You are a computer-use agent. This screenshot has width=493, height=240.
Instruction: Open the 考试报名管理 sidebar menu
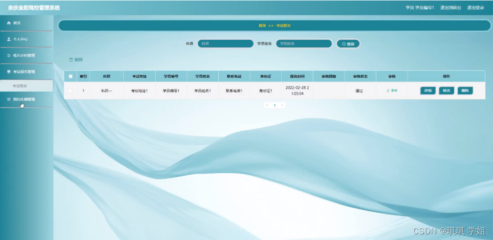tap(27, 72)
